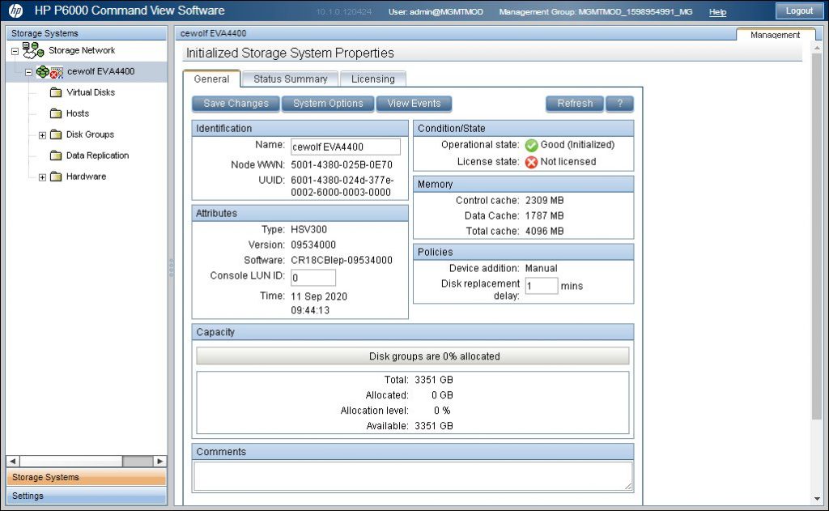Click the Device addition value Manual
Screen dimensions: 829x511
541,268
